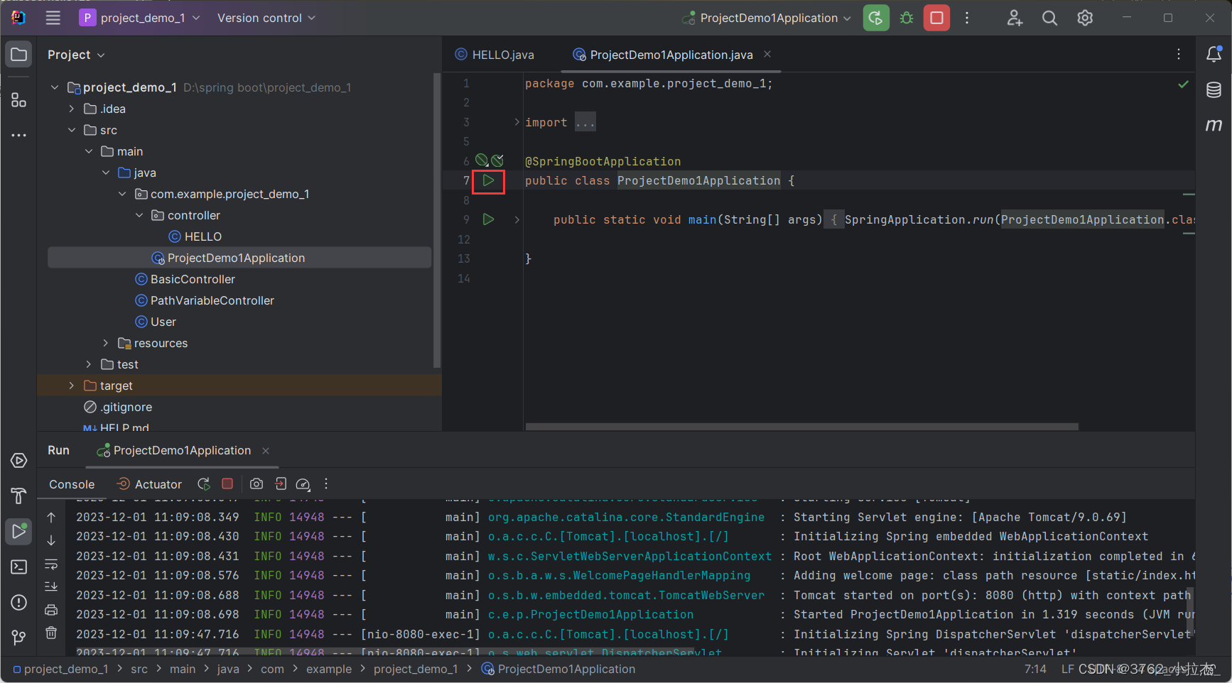Open IDE Settings via the gear icon

1085,18
